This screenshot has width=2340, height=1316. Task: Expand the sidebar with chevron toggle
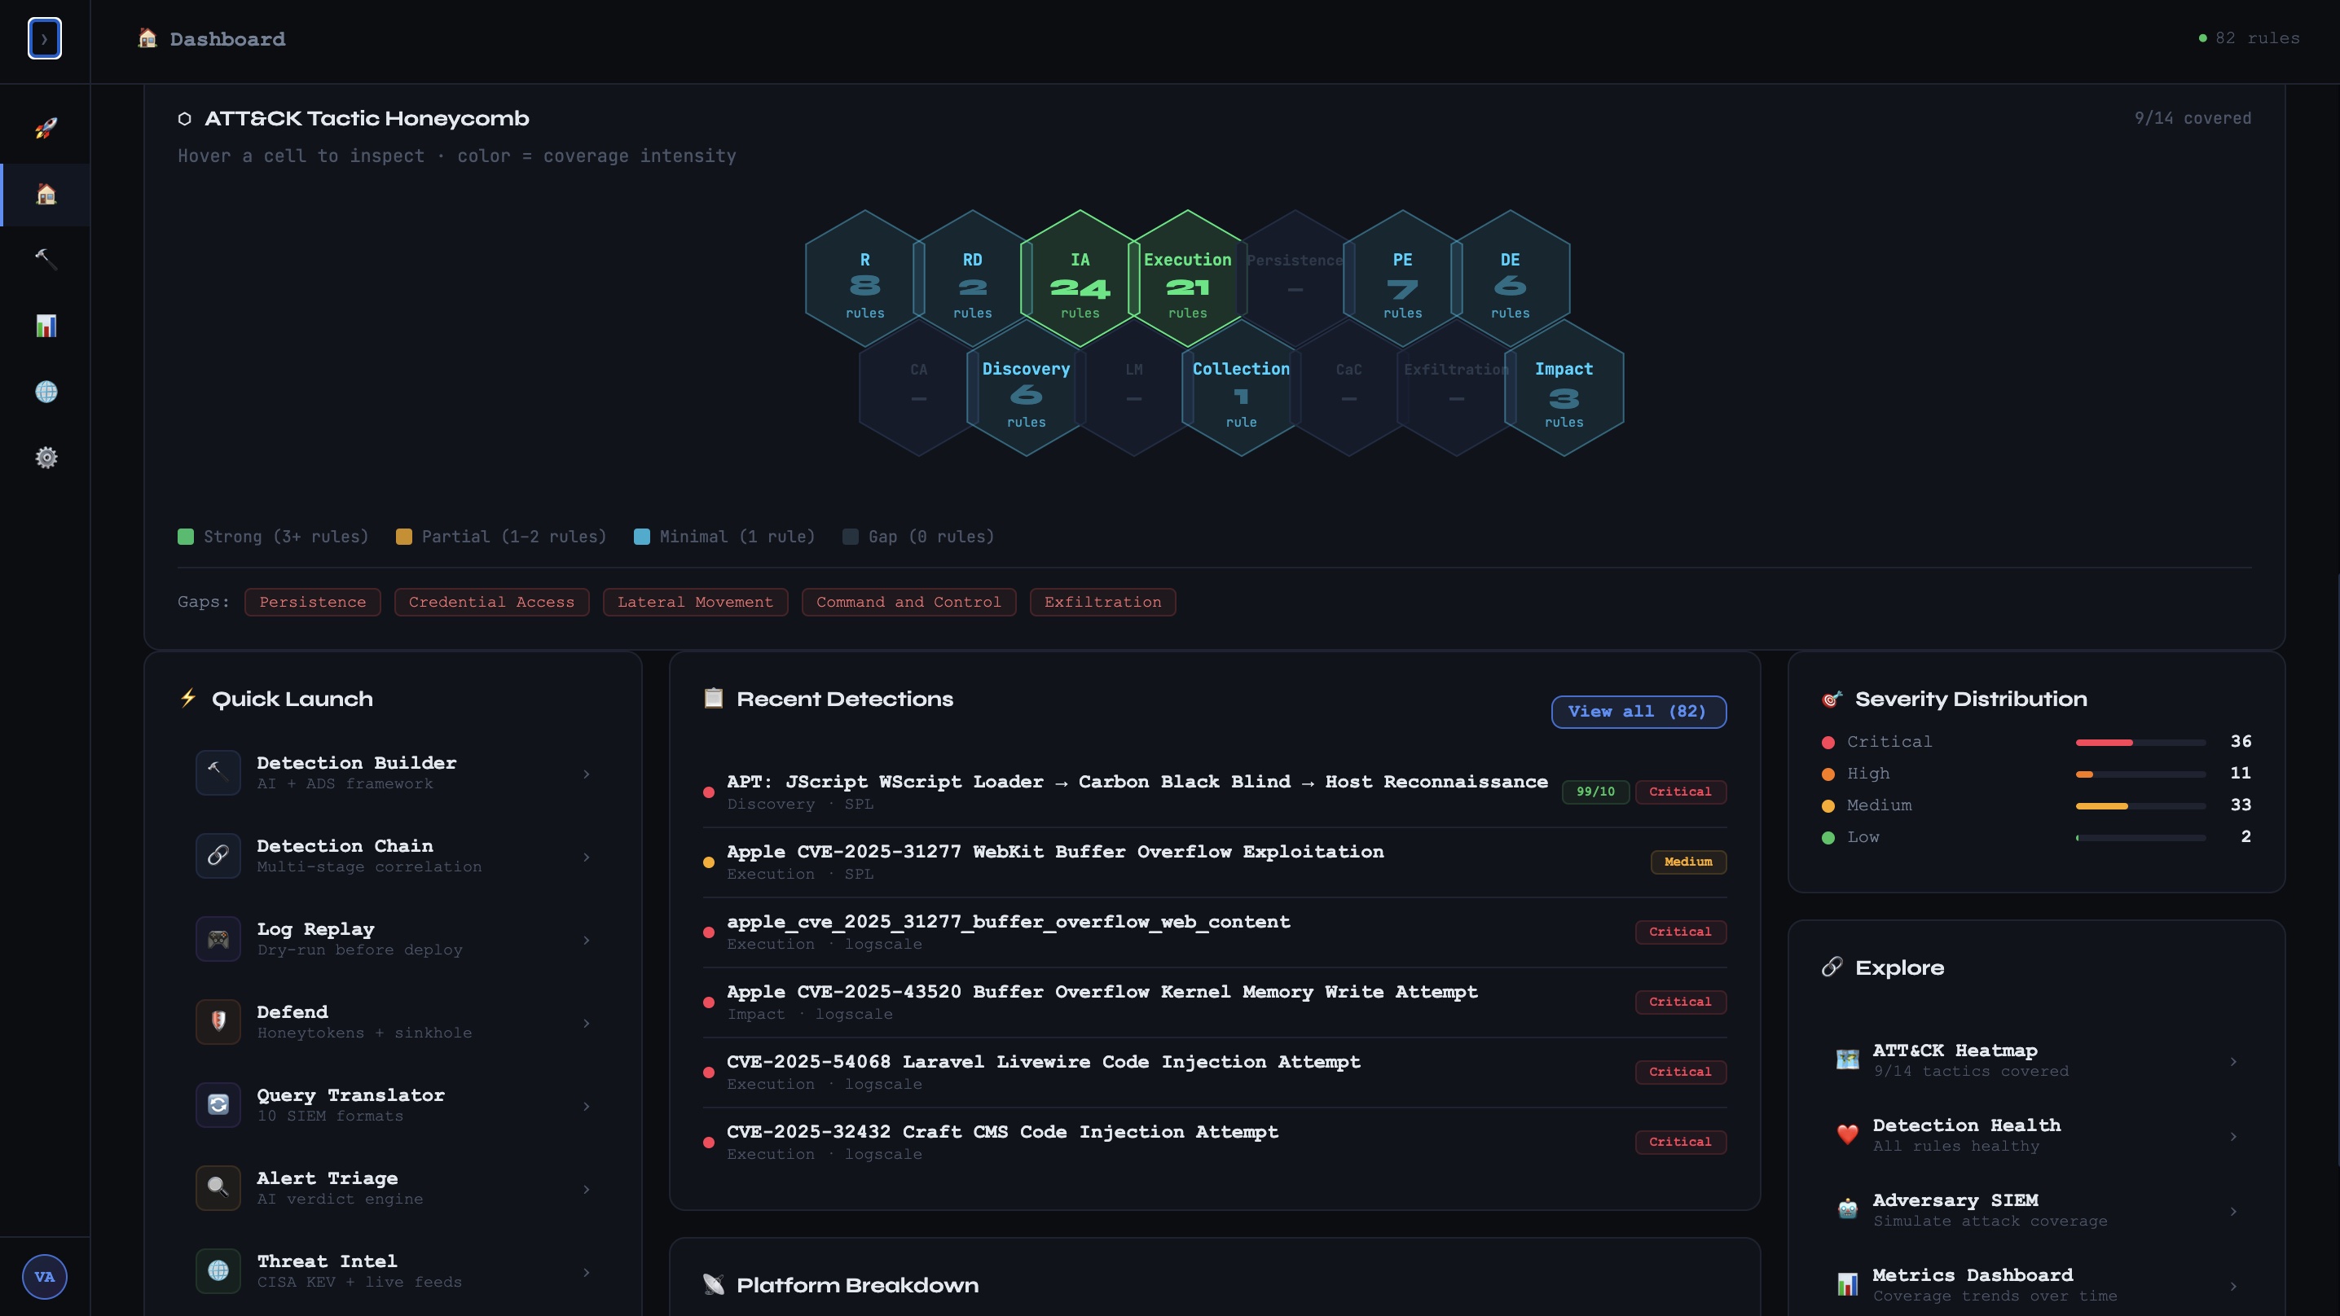pyautogui.click(x=45, y=39)
